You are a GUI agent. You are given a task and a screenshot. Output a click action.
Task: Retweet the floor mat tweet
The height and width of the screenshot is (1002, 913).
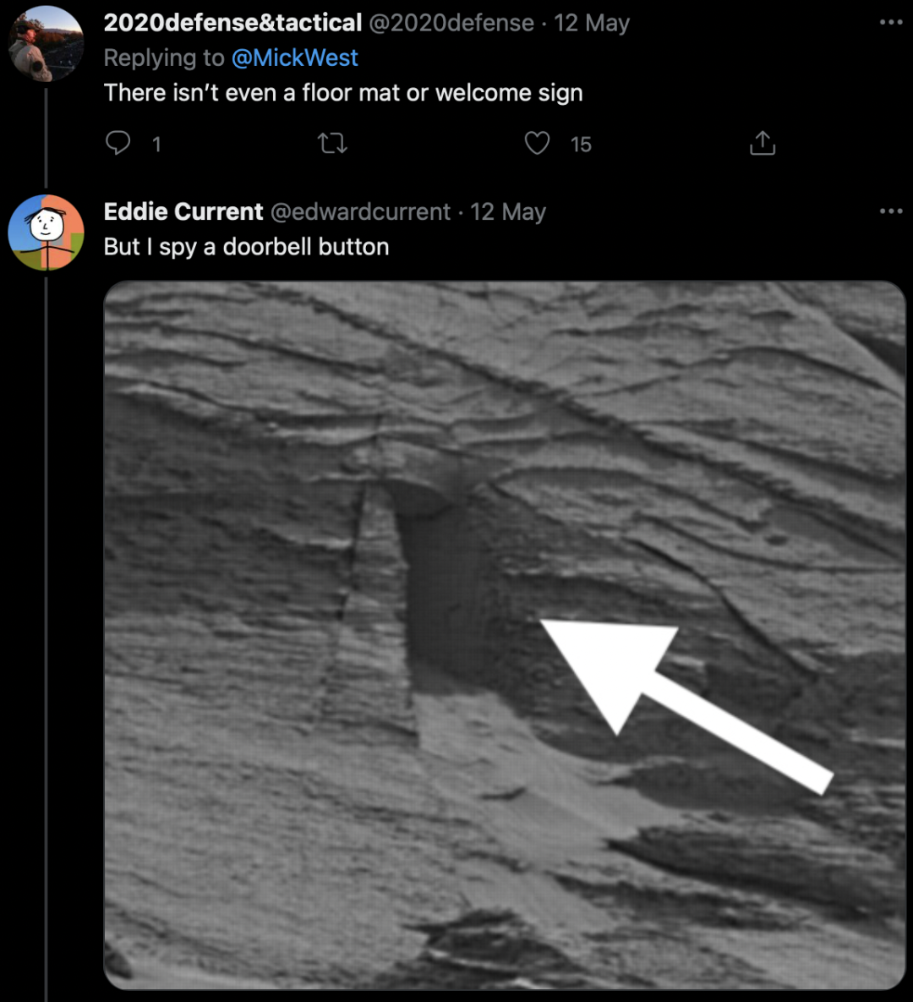[x=332, y=143]
